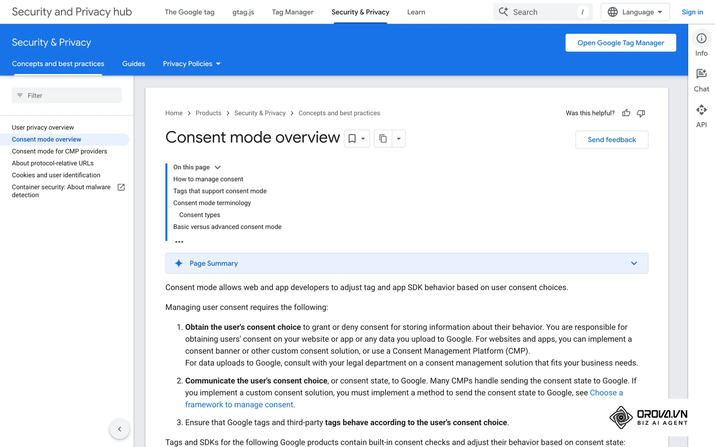
Task: Click the Filter input field
Action: (67, 96)
